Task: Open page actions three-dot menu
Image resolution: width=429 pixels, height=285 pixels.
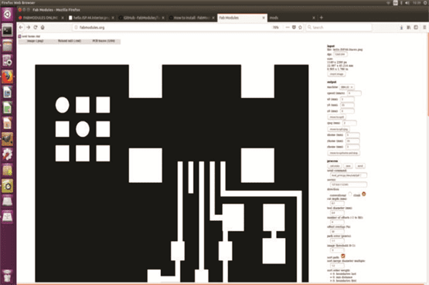Action: tap(288, 27)
